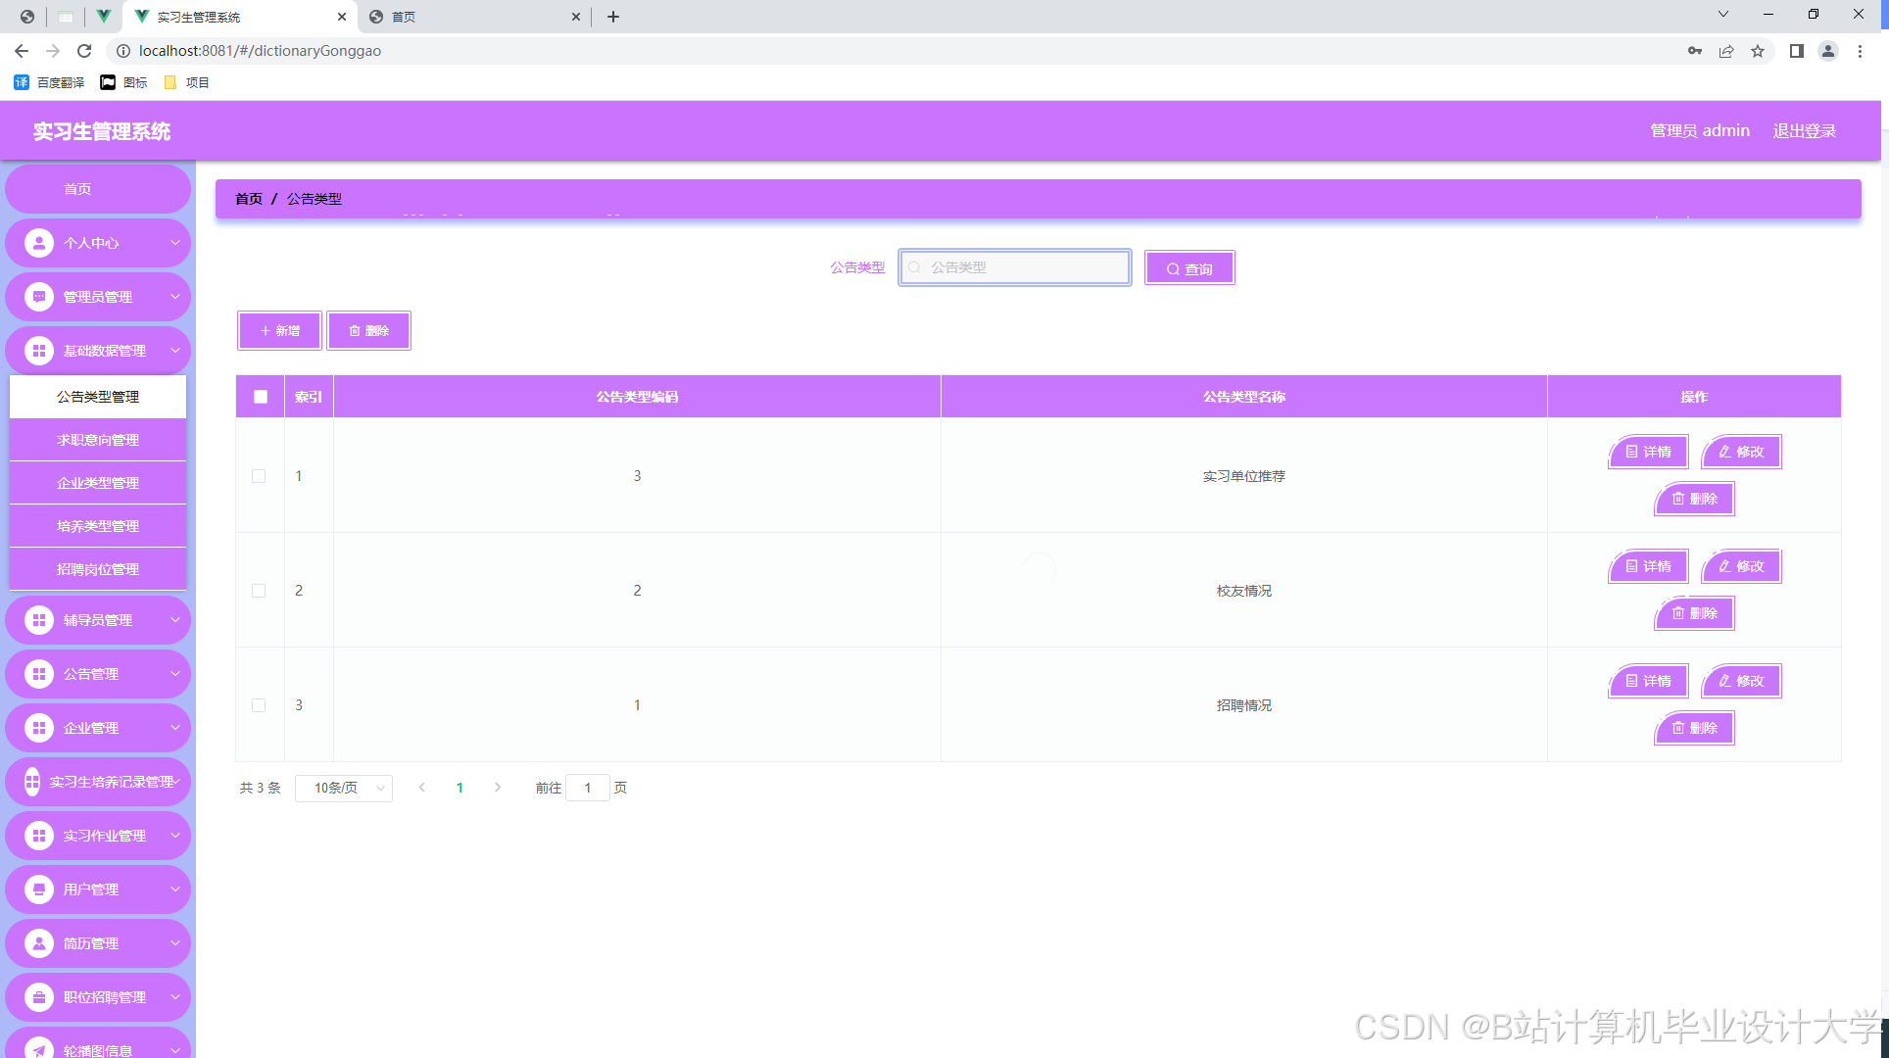
Task: Click the 用户管理 sidebar icon
Action: [x=39, y=890]
